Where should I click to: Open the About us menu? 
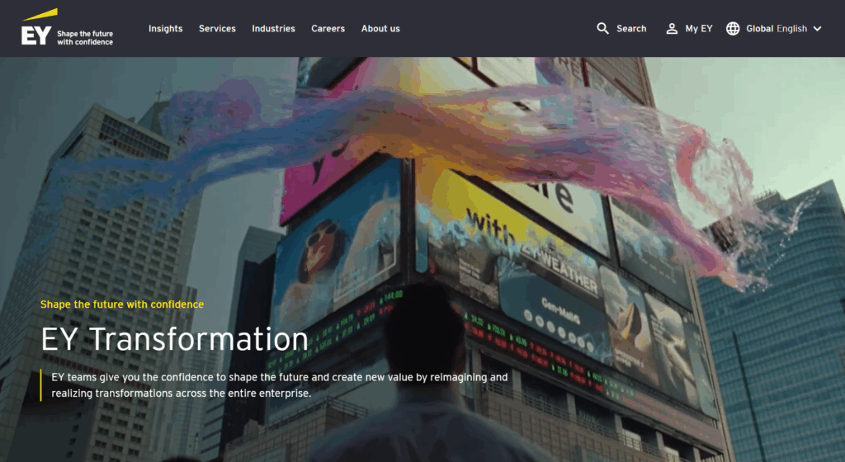pyautogui.click(x=380, y=29)
